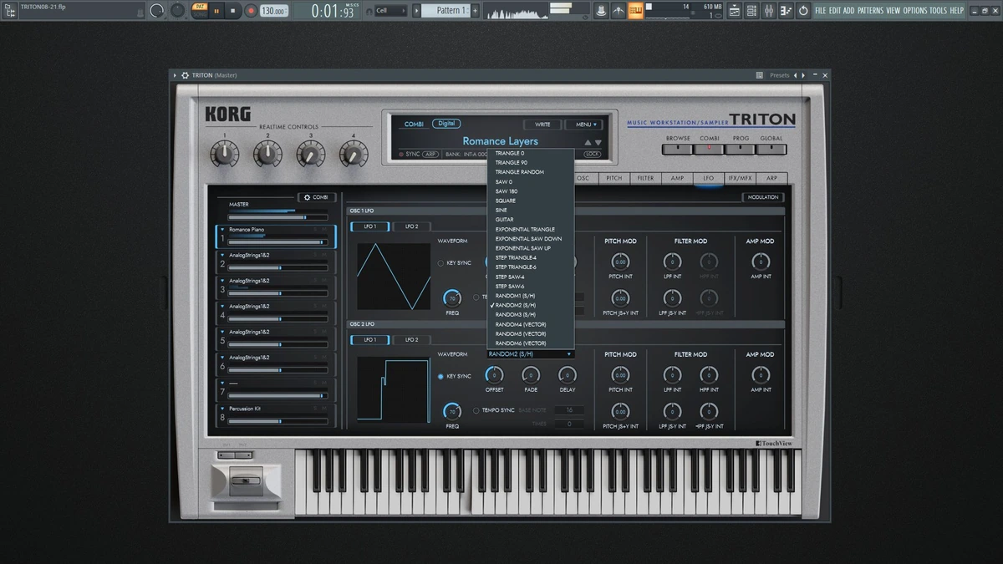Click the OSC 2 DELAY knob
Screen dimensions: 1003x564
[568, 375]
